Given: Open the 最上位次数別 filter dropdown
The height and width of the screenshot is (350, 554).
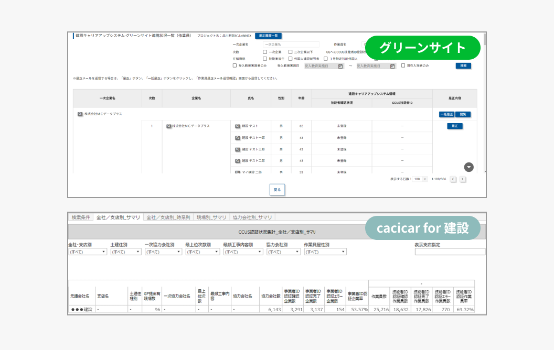Looking at the screenshot, I should point(203,252).
